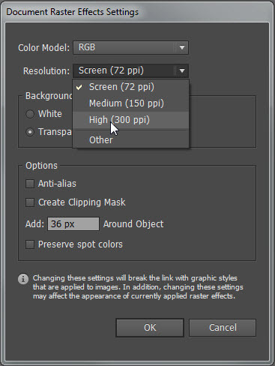
Task: Click the Resolution dropdown arrow
Action: coord(182,70)
